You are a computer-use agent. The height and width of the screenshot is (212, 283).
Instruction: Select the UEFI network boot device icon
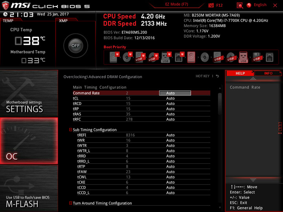pyautogui.click(x=179, y=57)
